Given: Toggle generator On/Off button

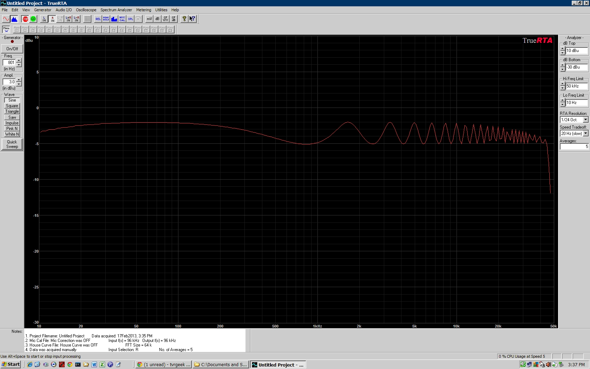Looking at the screenshot, I should pos(12,49).
